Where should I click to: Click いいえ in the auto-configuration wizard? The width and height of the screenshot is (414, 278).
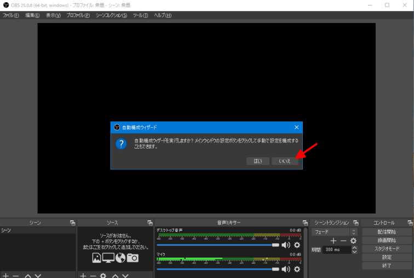(285, 161)
